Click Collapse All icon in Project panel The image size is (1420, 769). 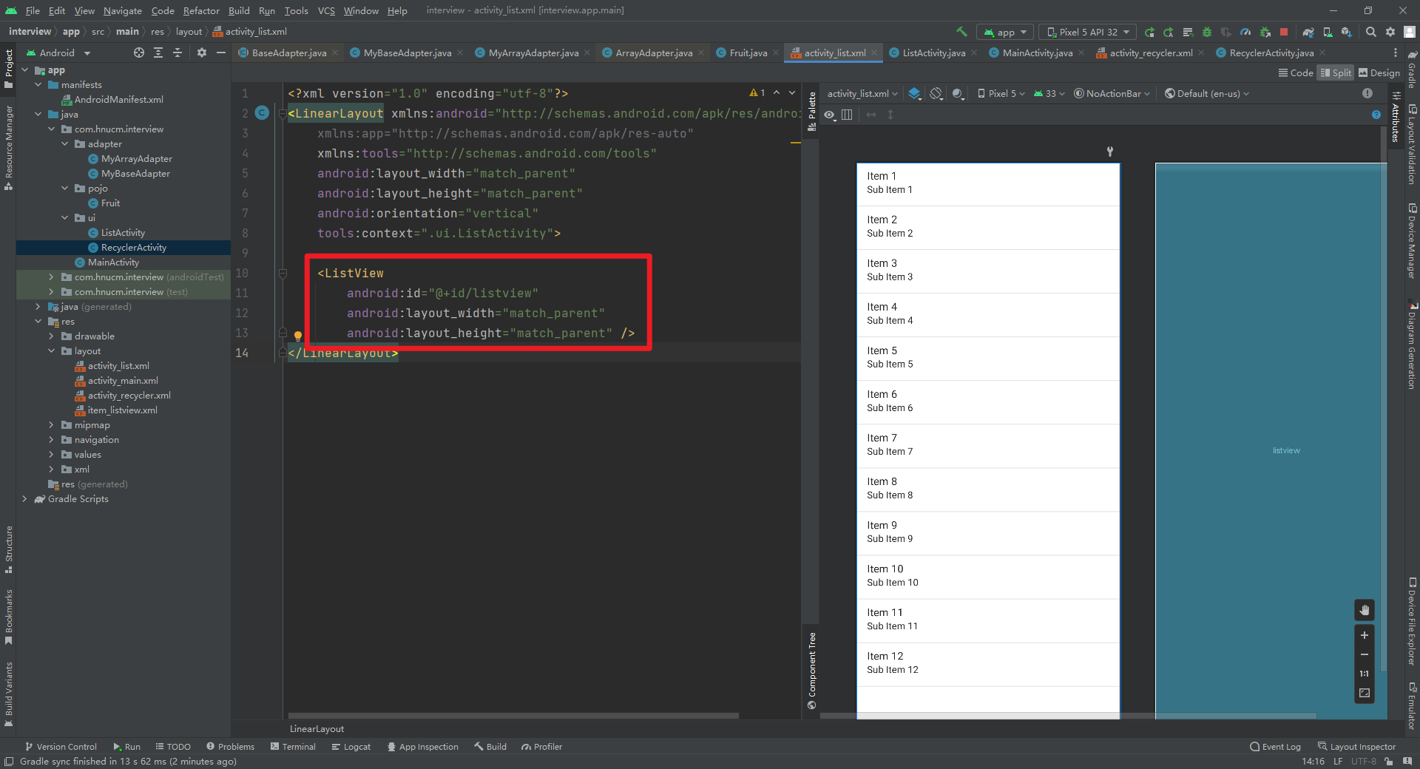pyautogui.click(x=177, y=52)
